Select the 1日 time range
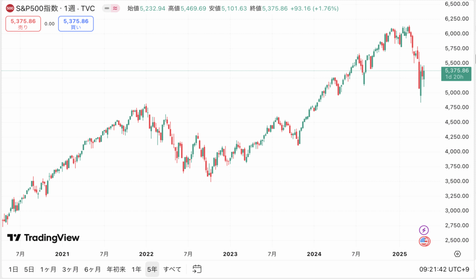 tap(13, 269)
